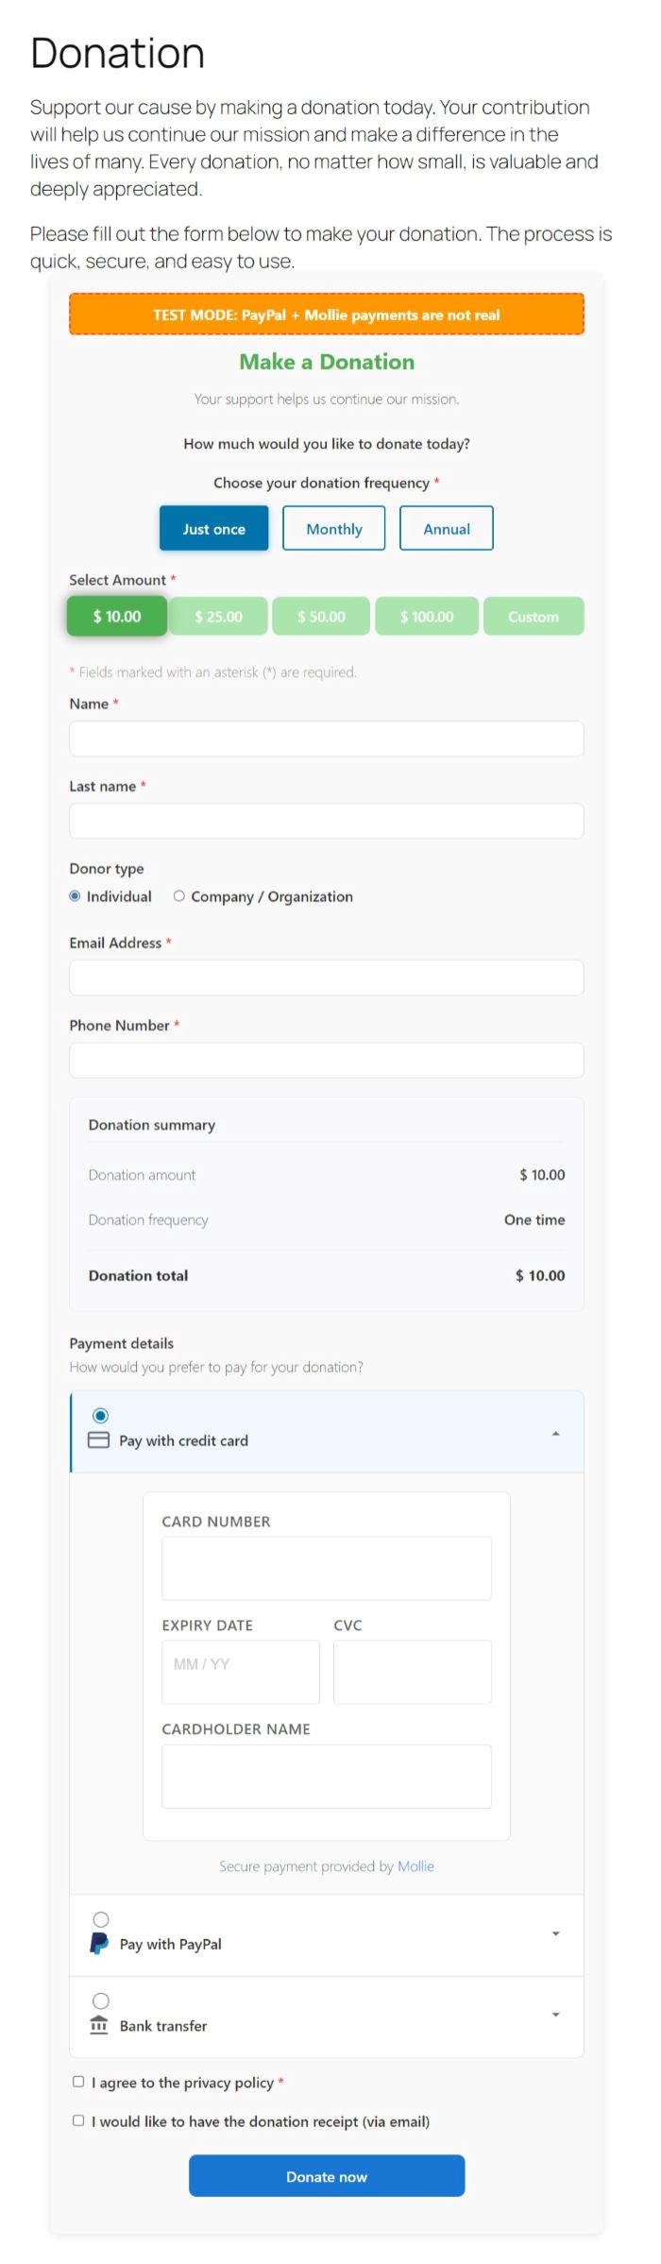Viewport: 661px width, 2264px height.
Task: Click the 'Donate now' button
Action: click(x=326, y=2176)
